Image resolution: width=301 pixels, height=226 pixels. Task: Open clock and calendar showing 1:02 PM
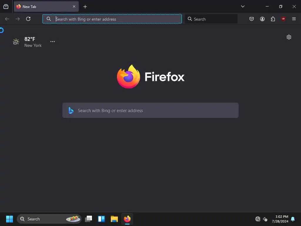tap(280, 219)
